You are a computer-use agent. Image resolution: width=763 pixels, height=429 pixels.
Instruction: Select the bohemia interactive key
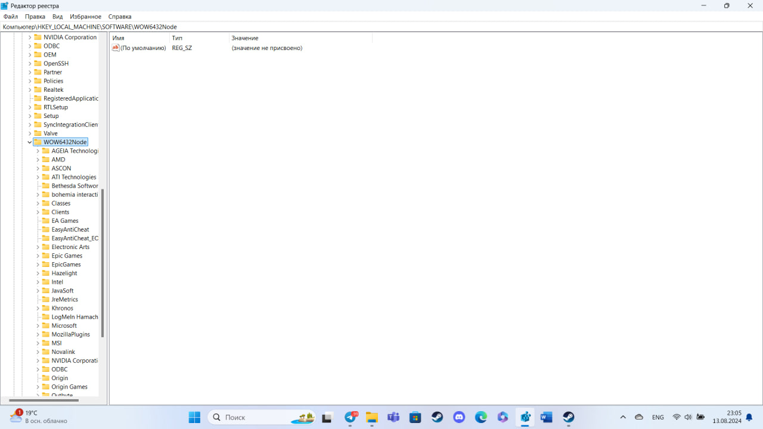click(x=75, y=195)
